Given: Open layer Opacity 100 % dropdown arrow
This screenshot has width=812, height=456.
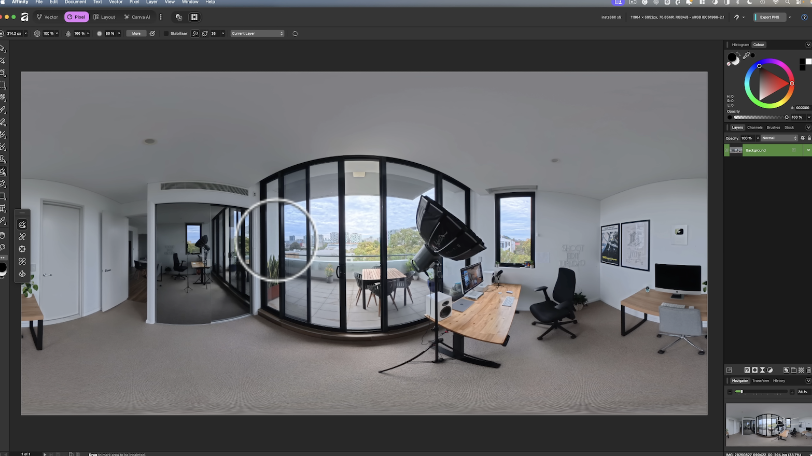Looking at the screenshot, I should click(x=758, y=138).
